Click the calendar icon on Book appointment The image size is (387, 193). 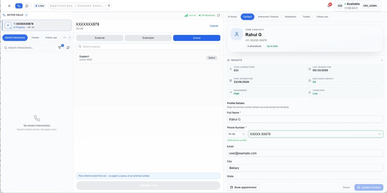pos(232,187)
